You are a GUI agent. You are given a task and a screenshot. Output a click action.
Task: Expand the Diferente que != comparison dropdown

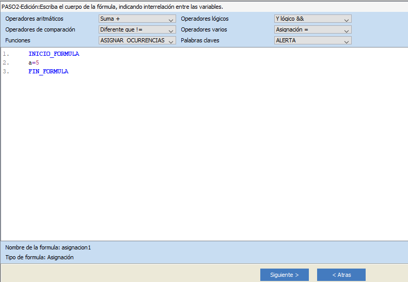pyautogui.click(x=137, y=30)
